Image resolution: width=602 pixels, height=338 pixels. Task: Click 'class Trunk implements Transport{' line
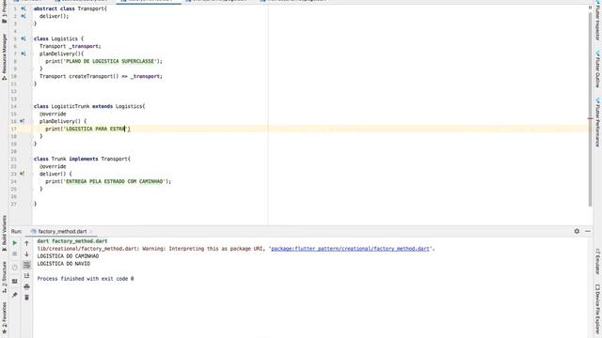click(82, 159)
